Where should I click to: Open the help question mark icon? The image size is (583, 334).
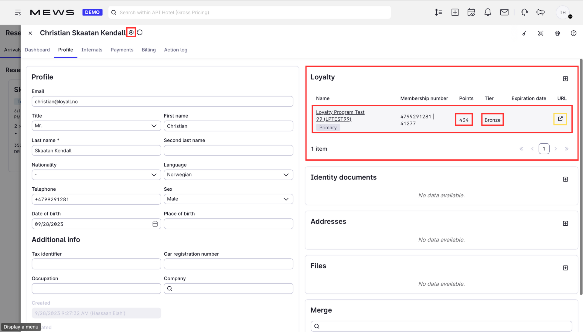click(x=573, y=33)
